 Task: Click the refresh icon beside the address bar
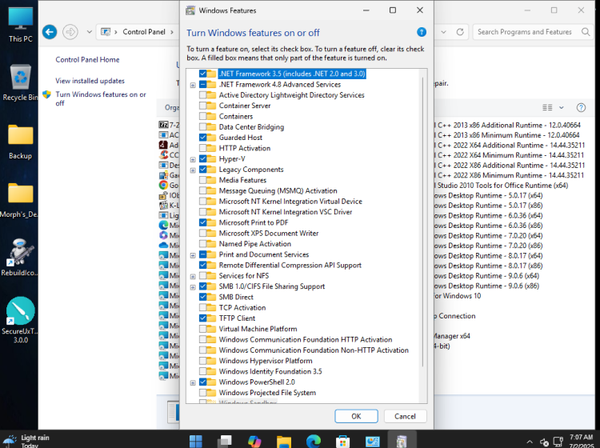(x=460, y=32)
